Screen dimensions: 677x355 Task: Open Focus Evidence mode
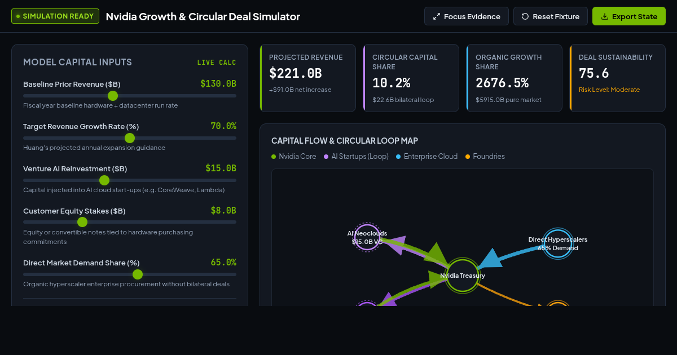(467, 16)
